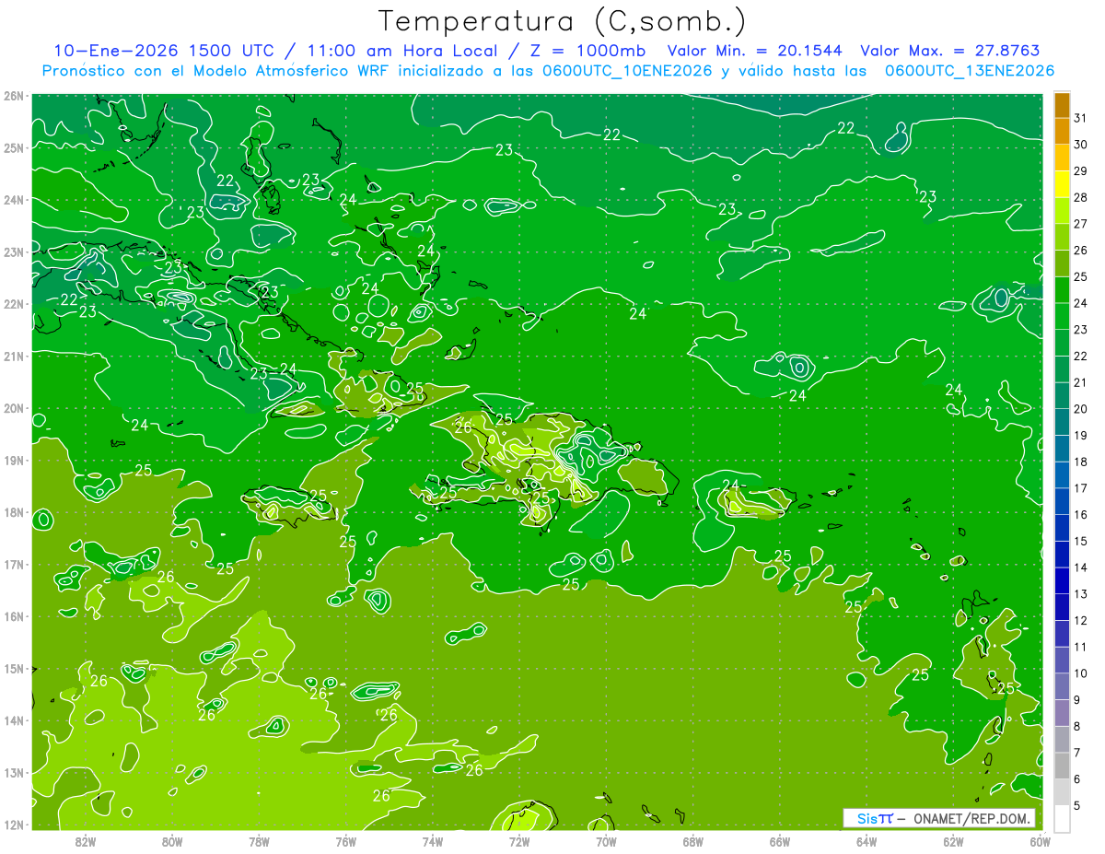The height and width of the screenshot is (854, 1105).
Task: Click legend value 31
Action: (1081, 120)
